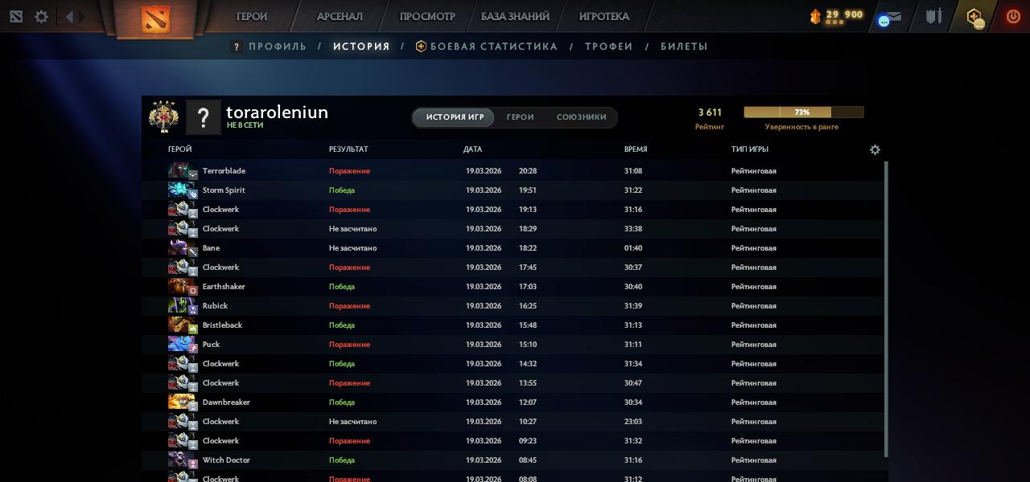Viewport: 1030px width, 482px height.
Task: Click the 73% rank confidence bar
Action: click(x=803, y=112)
